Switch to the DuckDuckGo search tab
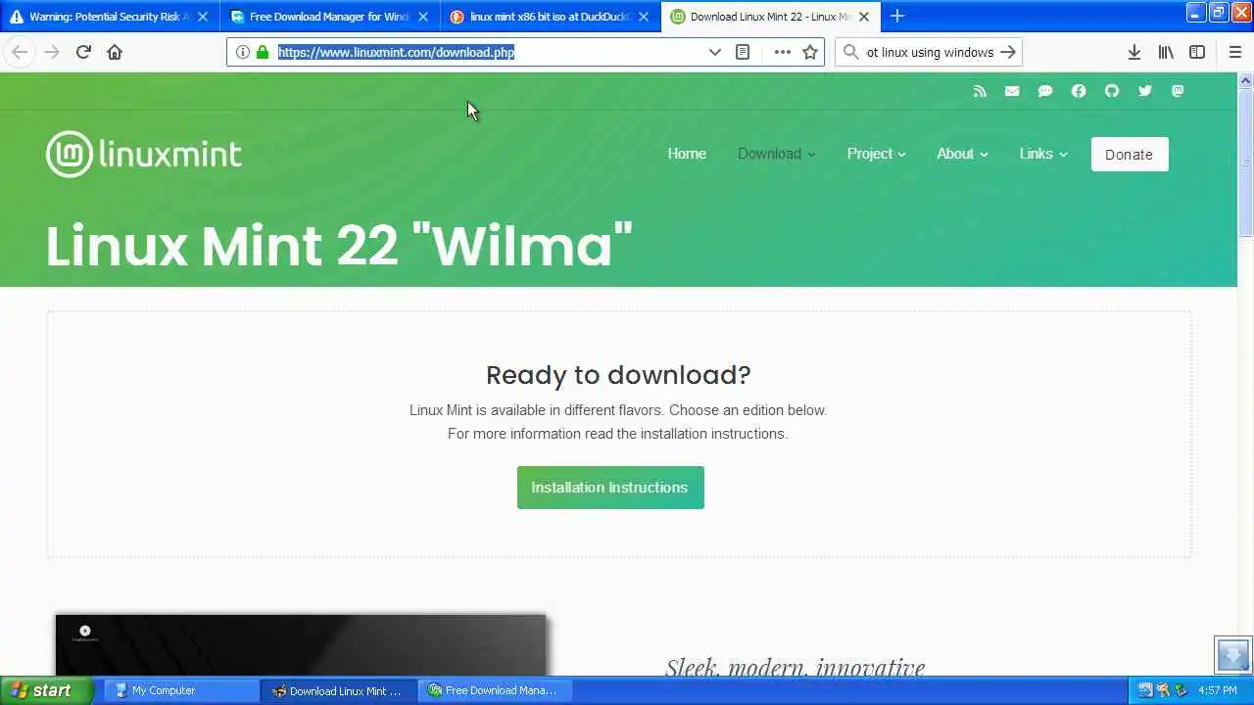The width and height of the screenshot is (1254, 705). [x=550, y=16]
